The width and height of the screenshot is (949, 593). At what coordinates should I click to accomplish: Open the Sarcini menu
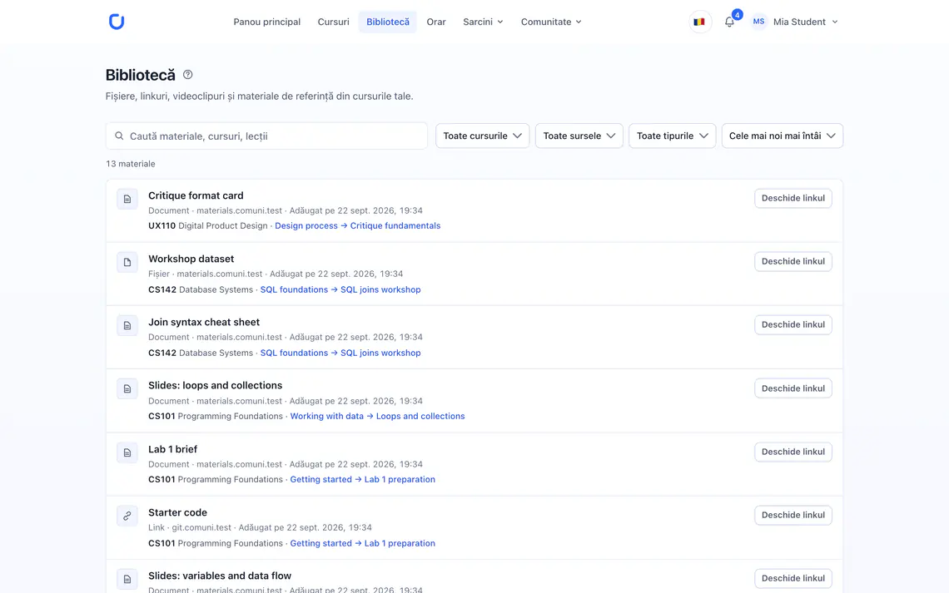click(483, 22)
